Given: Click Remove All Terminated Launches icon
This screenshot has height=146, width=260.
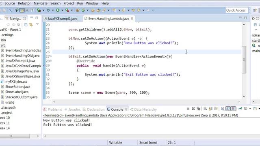Looking at the screenshot, I should point(198,109).
